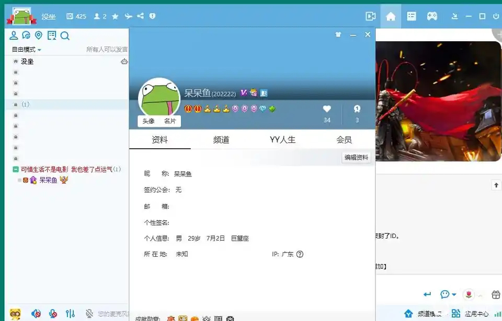Click the 名片 card button

[170, 121]
